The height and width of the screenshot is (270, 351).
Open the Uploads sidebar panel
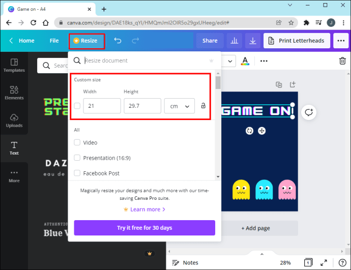pos(14,121)
